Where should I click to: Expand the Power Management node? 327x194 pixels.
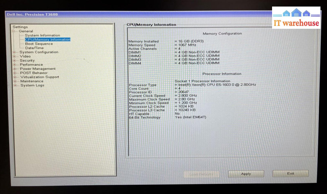click(14, 69)
